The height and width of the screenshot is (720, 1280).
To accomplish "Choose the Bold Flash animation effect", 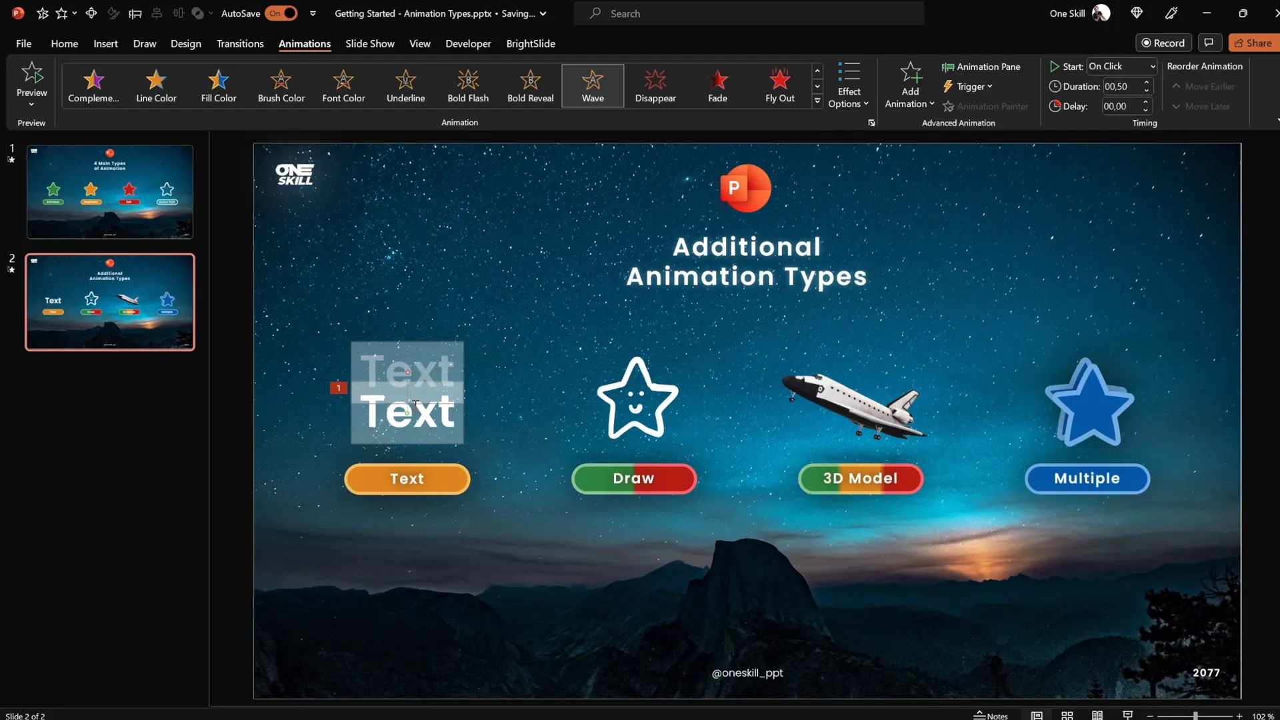I will coord(467,85).
